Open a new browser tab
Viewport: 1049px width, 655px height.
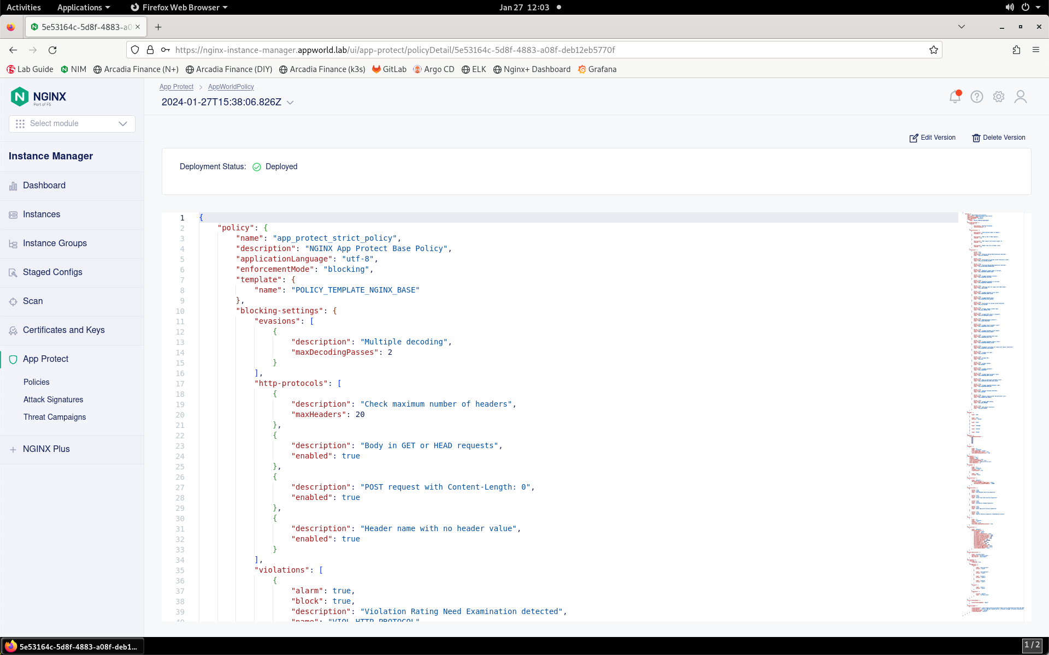pos(158,27)
